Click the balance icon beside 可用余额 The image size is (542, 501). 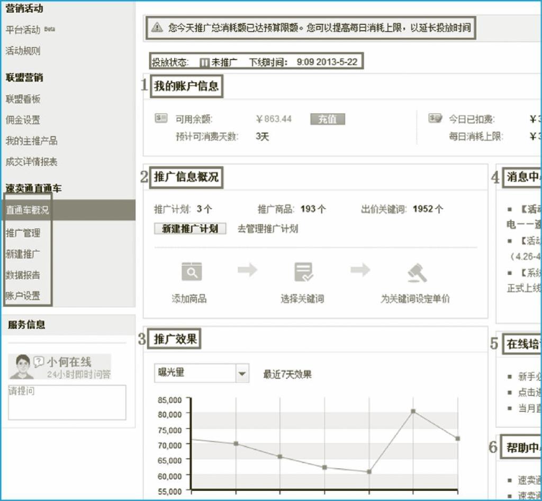(x=161, y=118)
